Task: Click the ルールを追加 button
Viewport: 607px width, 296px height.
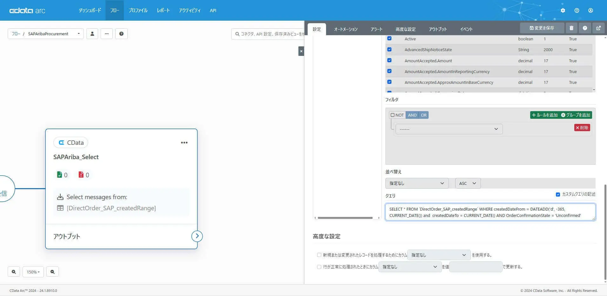Action: pos(544,115)
